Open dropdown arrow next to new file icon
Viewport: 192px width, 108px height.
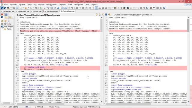point(23,8)
